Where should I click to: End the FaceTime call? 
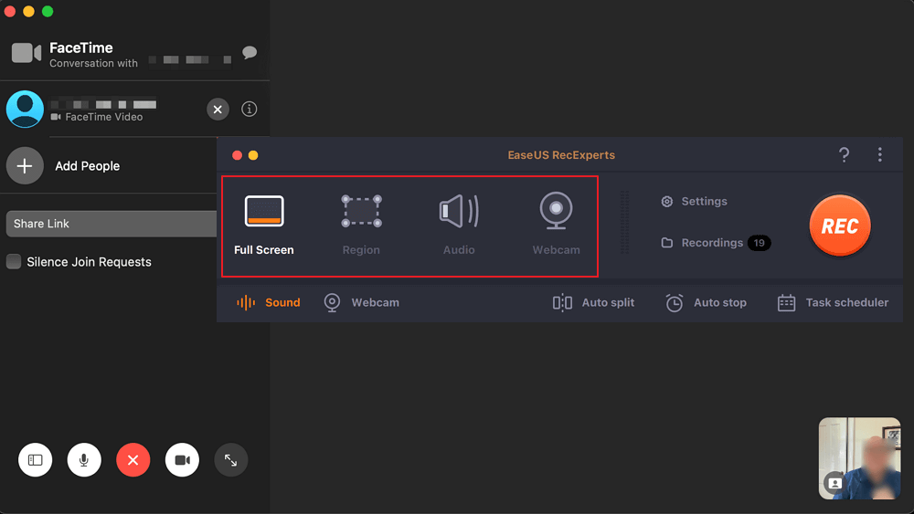133,460
